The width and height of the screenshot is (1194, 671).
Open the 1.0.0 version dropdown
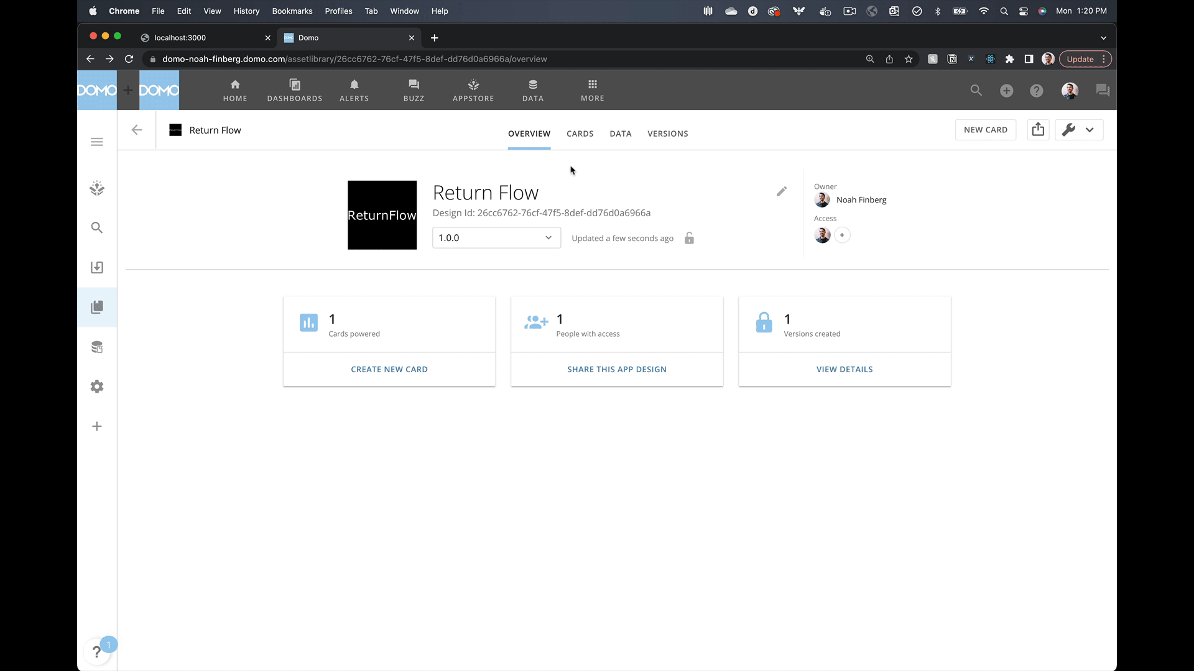(x=496, y=238)
